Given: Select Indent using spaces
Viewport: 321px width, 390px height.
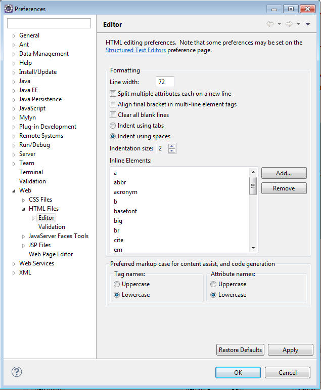Looking at the screenshot, I should (x=113, y=136).
